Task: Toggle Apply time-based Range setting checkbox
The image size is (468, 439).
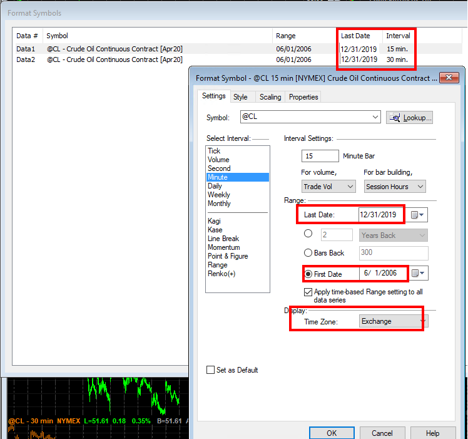Action: (x=308, y=292)
